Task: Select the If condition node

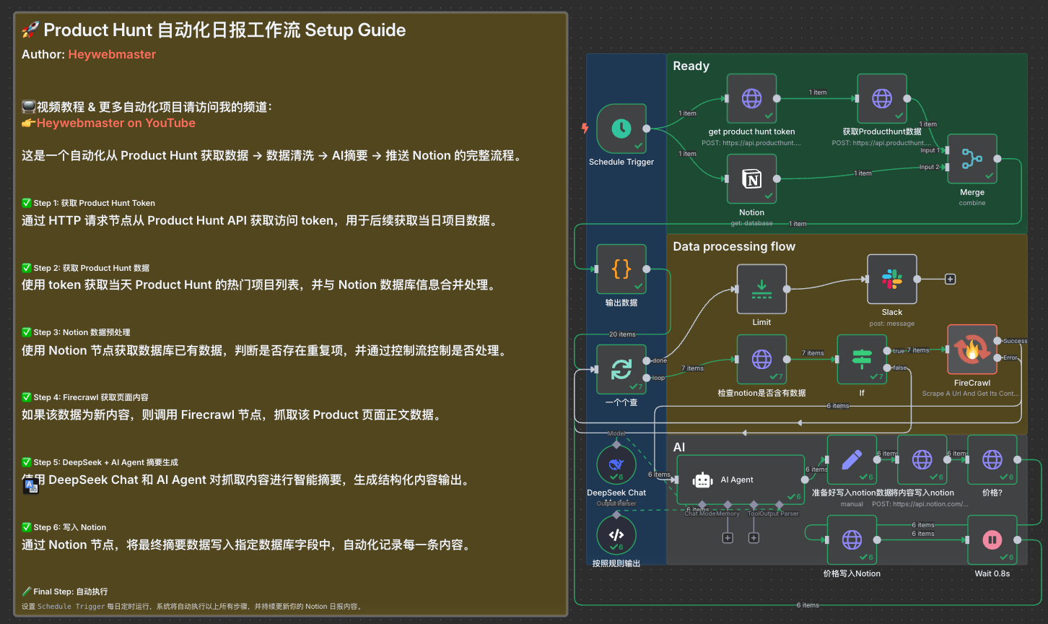Action: coord(862,359)
